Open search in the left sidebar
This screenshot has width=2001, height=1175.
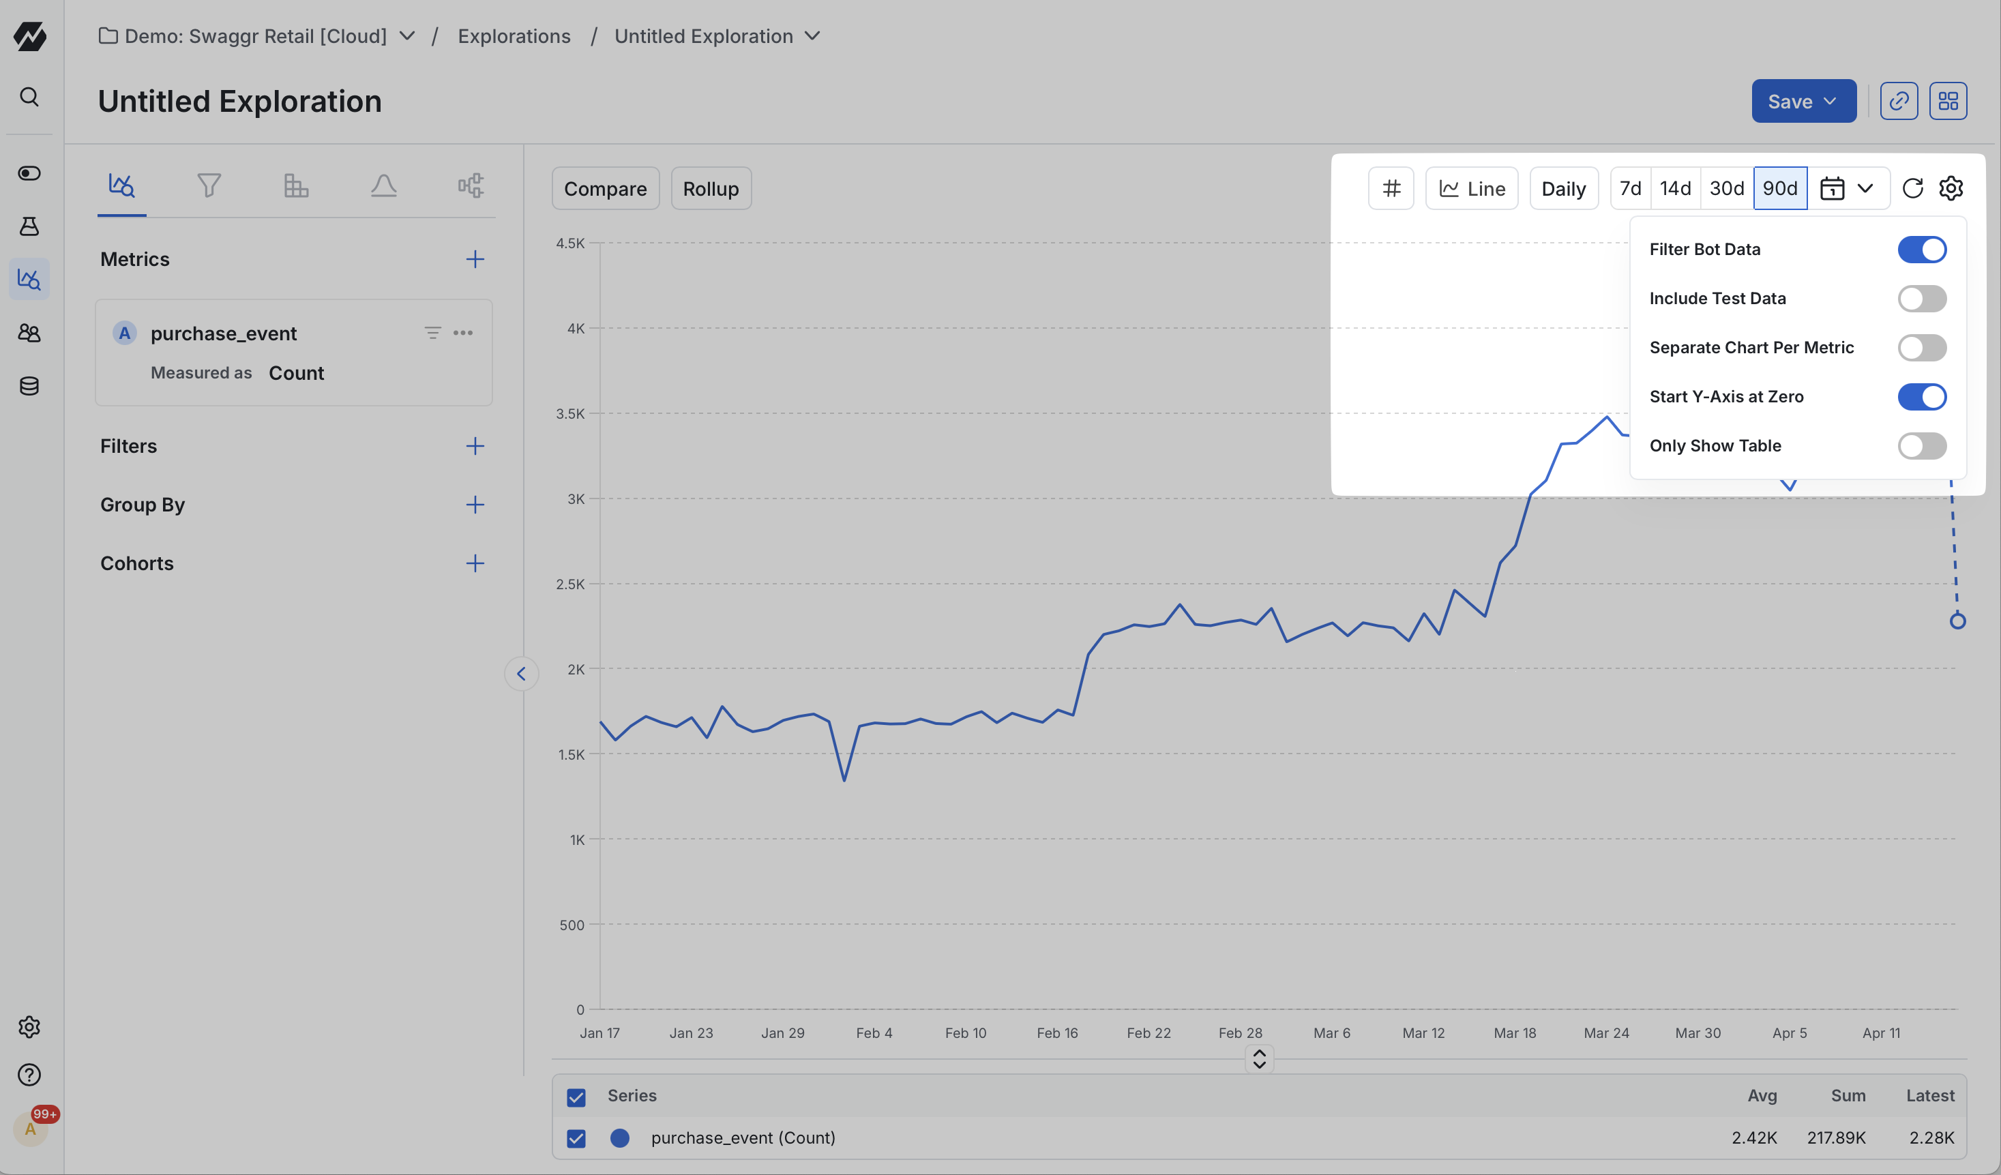29,97
